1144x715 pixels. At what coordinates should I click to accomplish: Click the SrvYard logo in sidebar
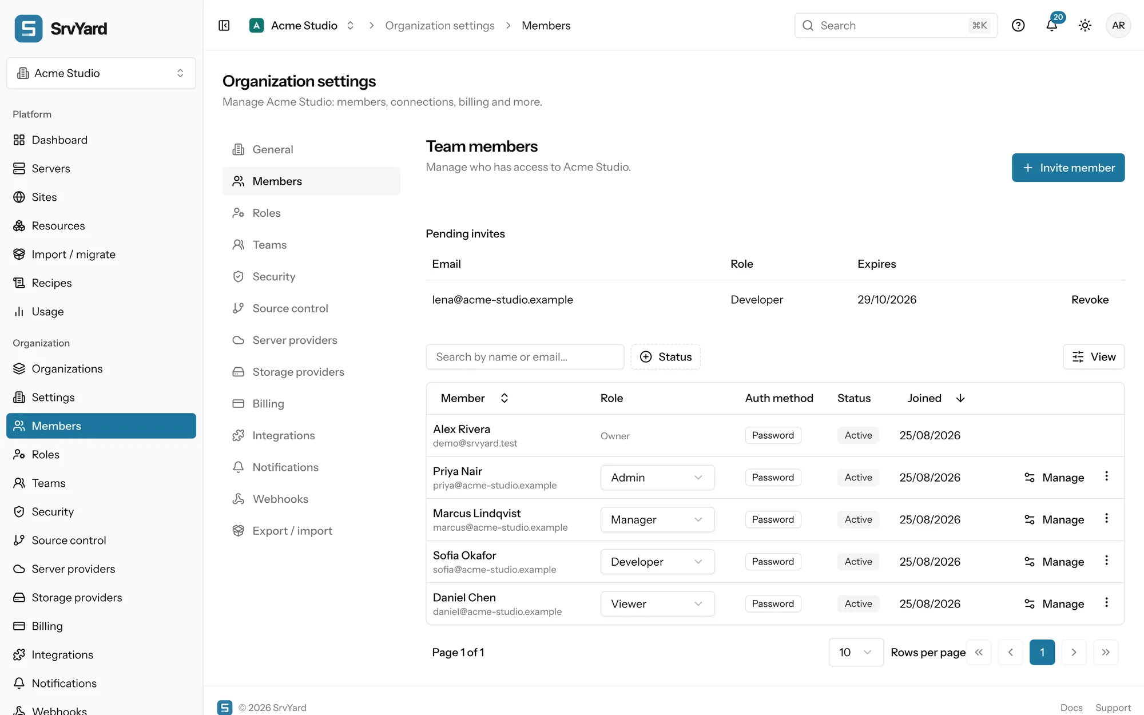[61, 29]
